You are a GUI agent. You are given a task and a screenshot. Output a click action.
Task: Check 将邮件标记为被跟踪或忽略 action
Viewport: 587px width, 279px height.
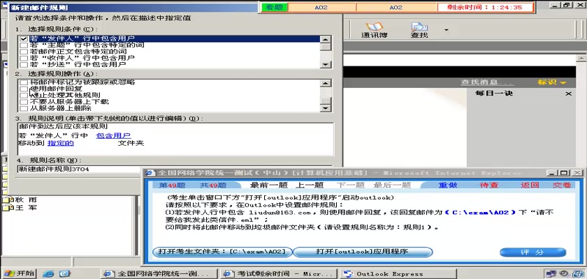coord(24,82)
